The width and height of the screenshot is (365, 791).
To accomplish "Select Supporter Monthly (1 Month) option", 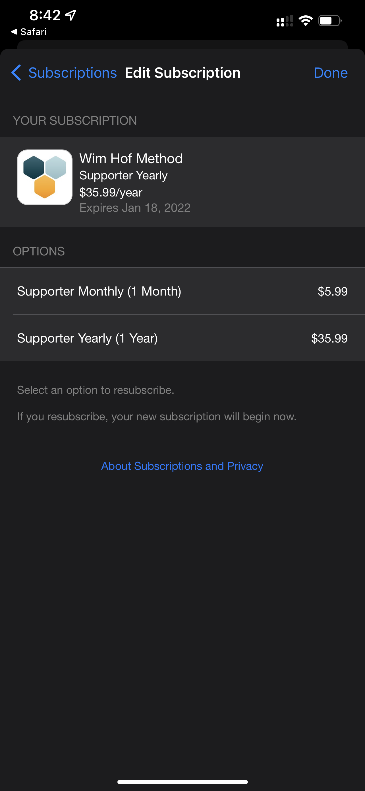I will pyautogui.click(x=99, y=291).
